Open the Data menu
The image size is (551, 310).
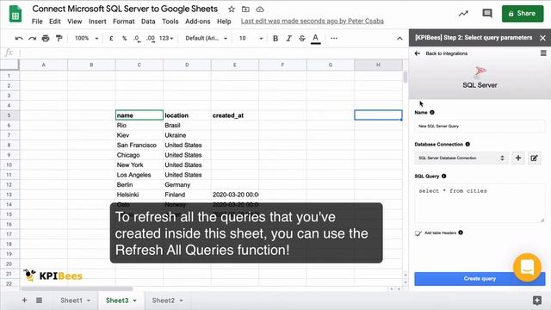(x=148, y=22)
